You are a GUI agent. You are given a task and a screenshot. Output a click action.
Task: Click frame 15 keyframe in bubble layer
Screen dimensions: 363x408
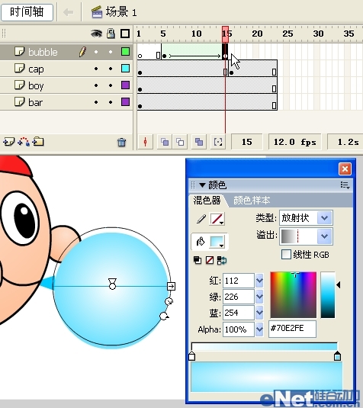tap(225, 52)
